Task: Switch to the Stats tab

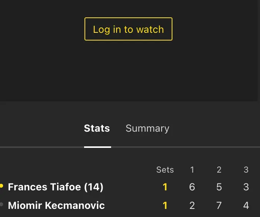Action: 97,129
